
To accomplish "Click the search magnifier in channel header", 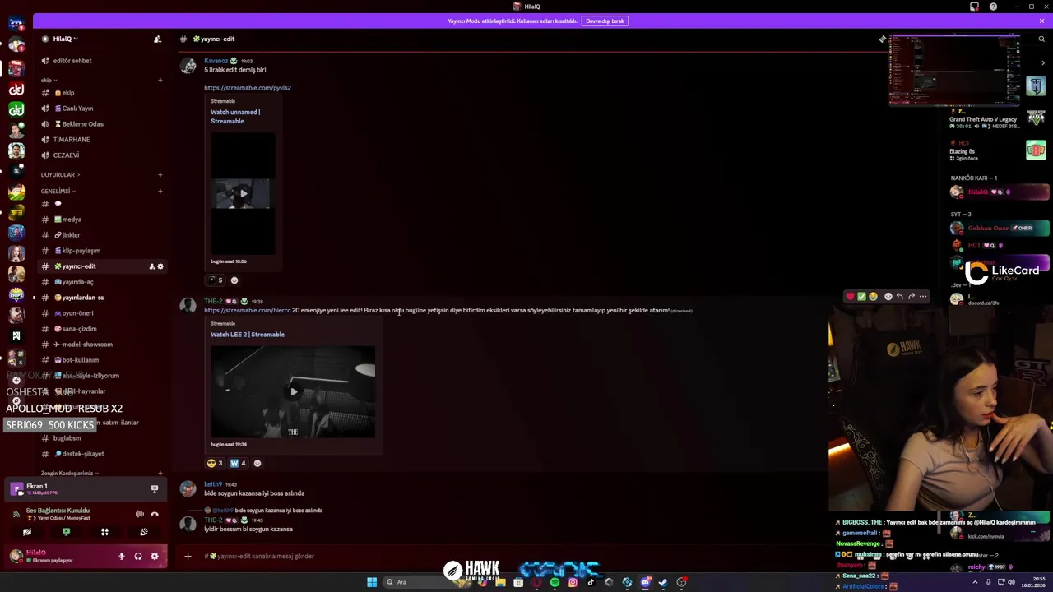I will click(1041, 39).
